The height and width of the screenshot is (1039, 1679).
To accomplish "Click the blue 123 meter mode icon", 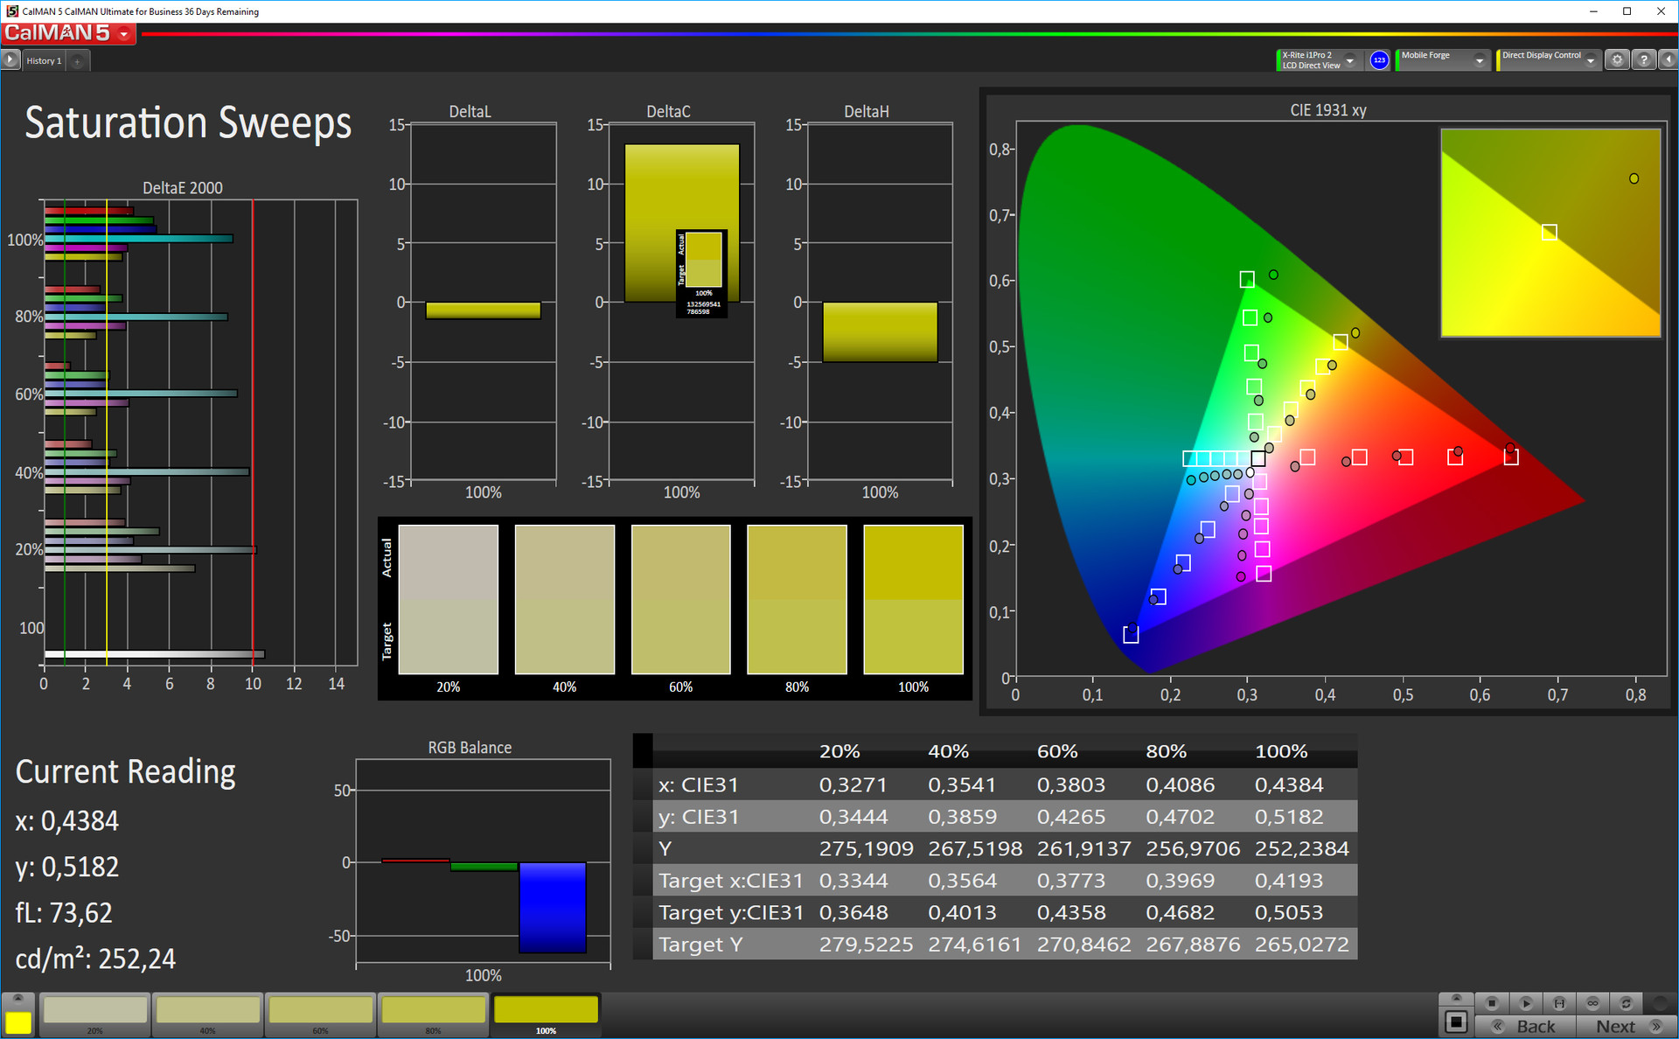I will tap(1379, 60).
